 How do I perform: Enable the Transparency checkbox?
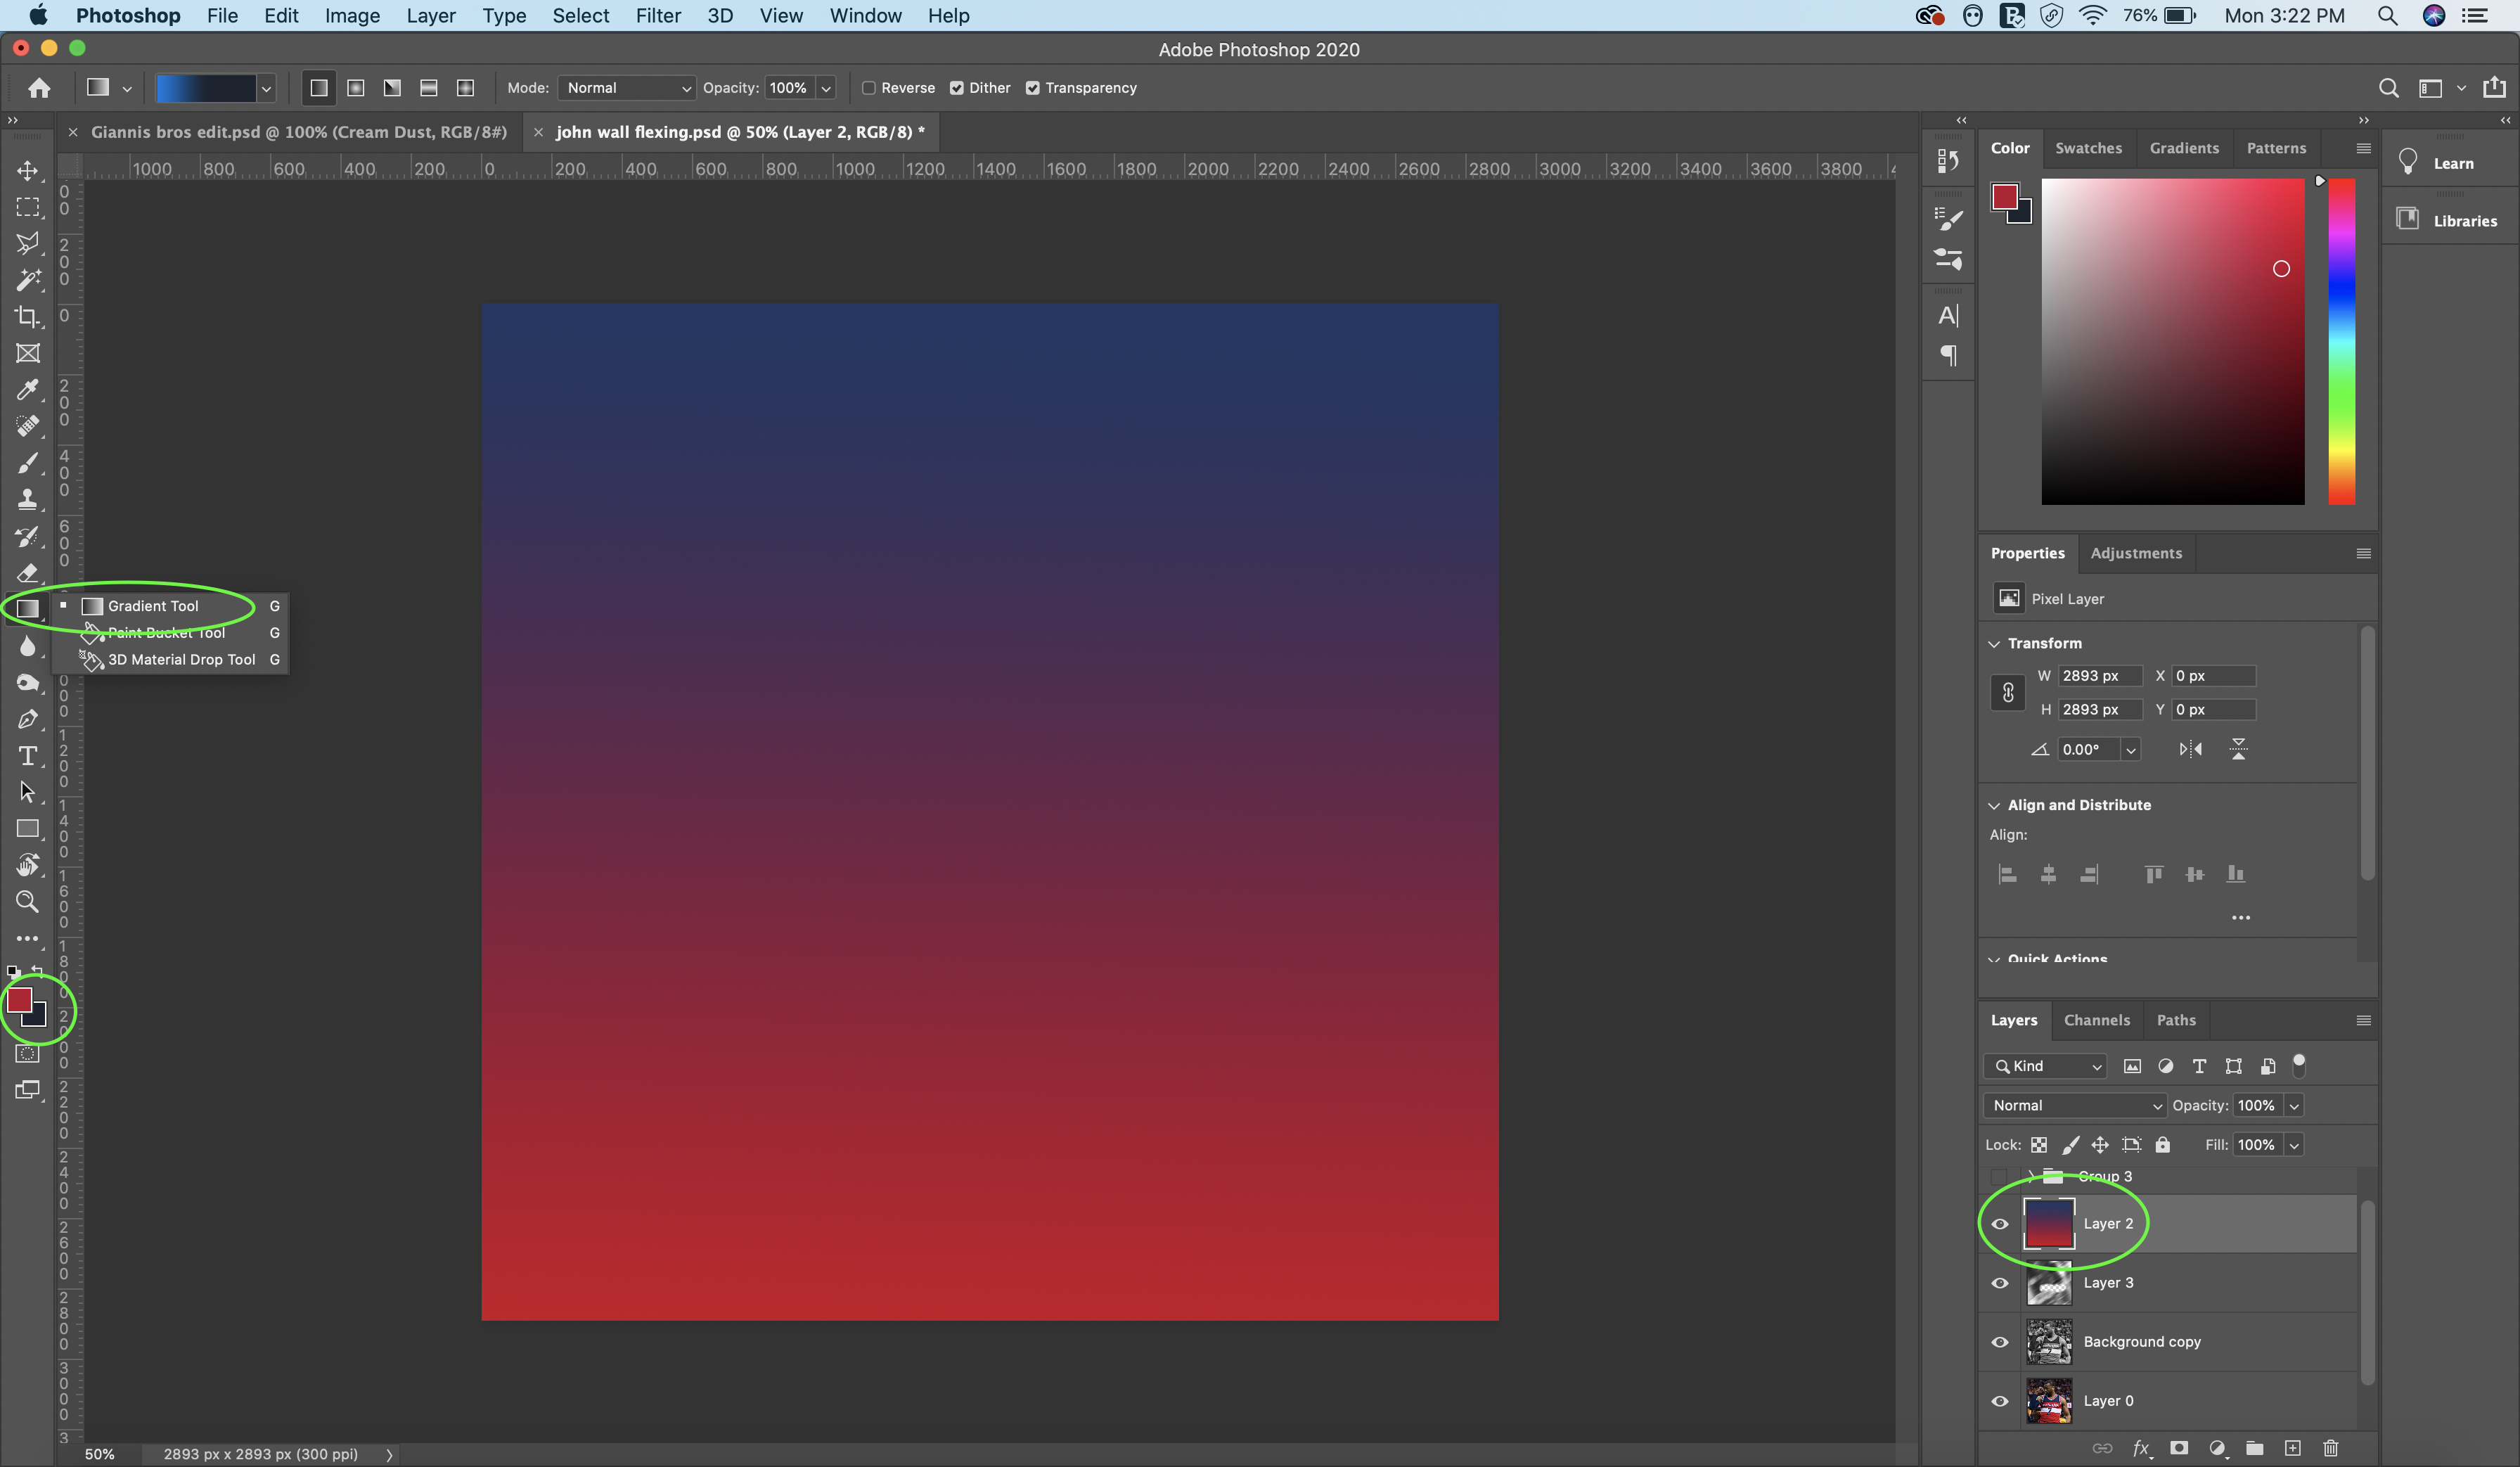coord(1033,87)
